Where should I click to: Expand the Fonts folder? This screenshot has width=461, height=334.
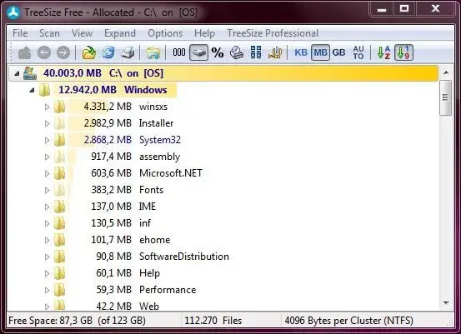click(x=47, y=191)
